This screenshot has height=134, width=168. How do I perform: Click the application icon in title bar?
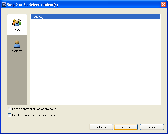click(x=4, y=5)
